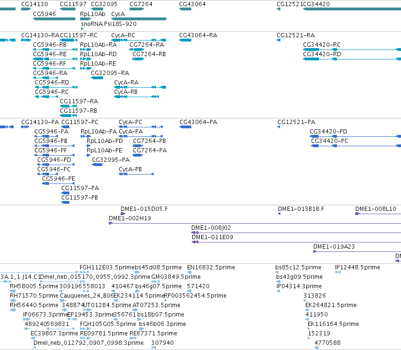Screen dimensions: 401x350
Task: Select the CG43064 gene label
Action: [x=192, y=4]
